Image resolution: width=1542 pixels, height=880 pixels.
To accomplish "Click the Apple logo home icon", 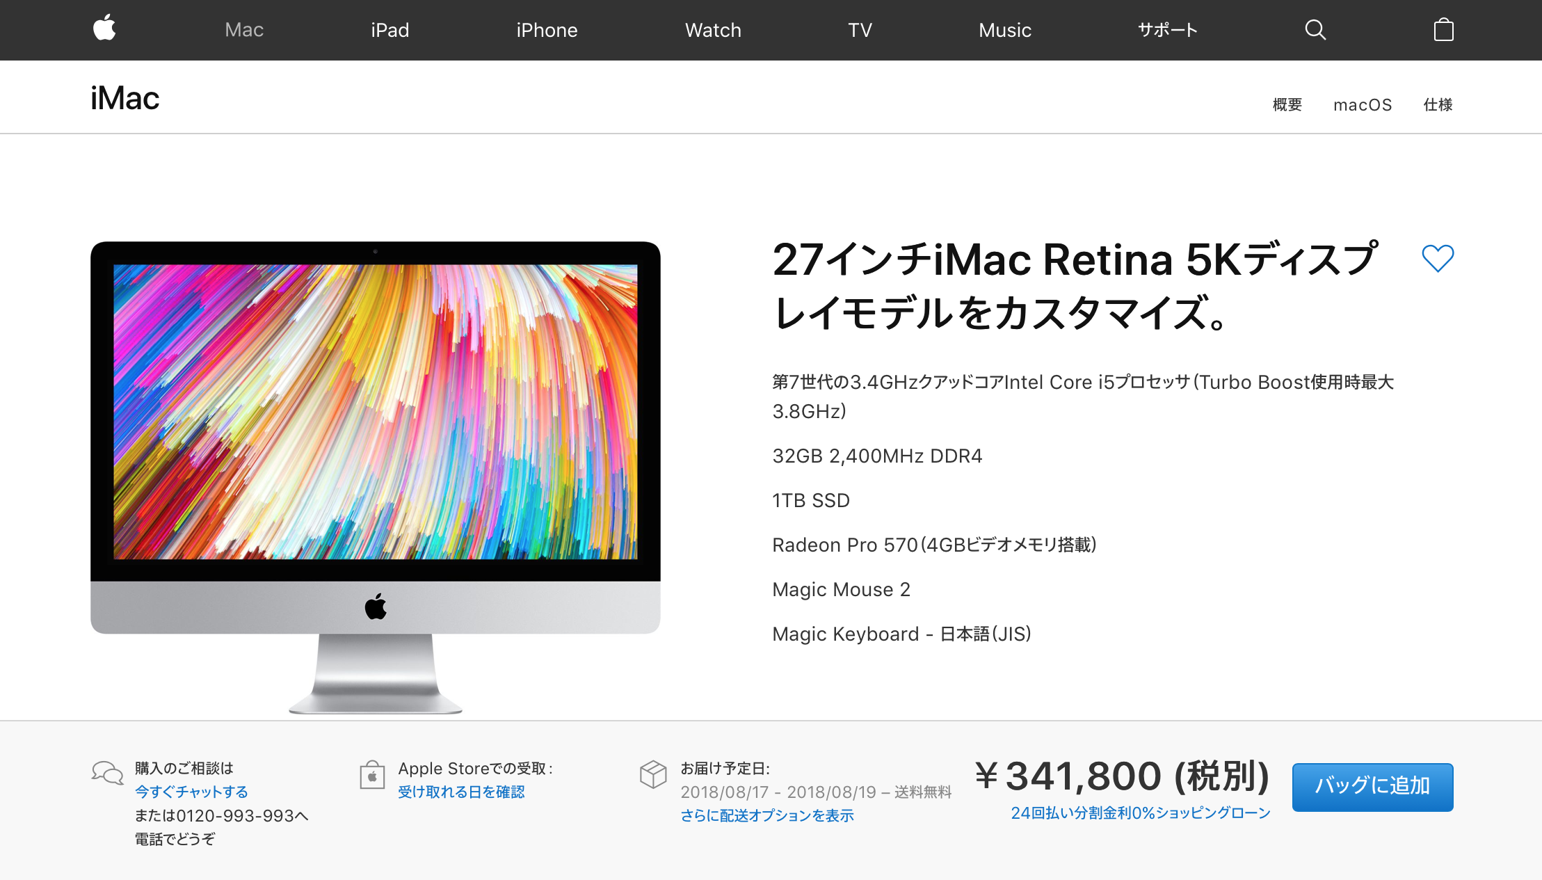I will [x=104, y=29].
